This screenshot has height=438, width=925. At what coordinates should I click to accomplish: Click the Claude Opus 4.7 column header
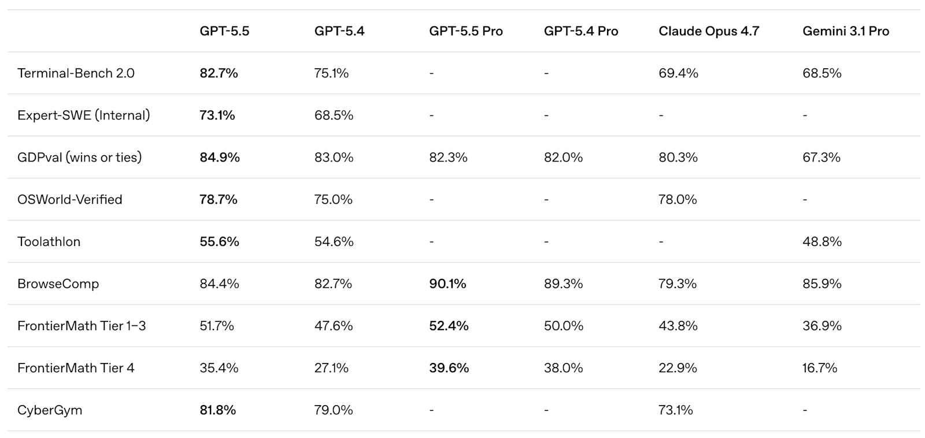[x=709, y=31]
